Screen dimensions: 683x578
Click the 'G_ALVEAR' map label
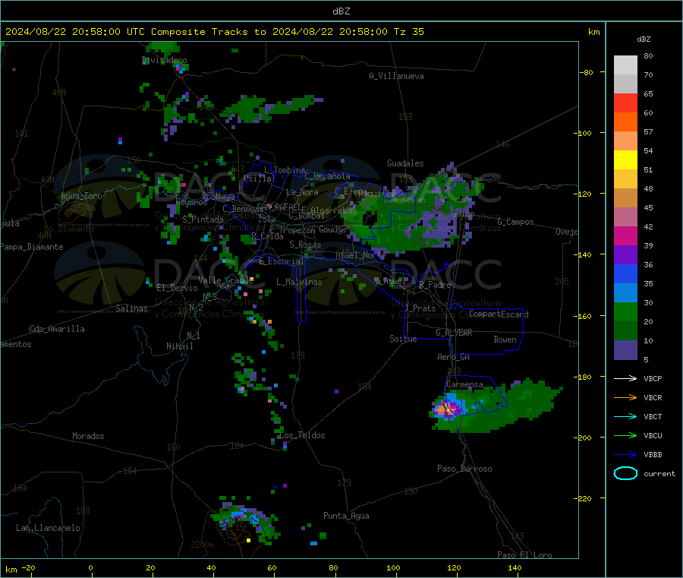point(454,333)
